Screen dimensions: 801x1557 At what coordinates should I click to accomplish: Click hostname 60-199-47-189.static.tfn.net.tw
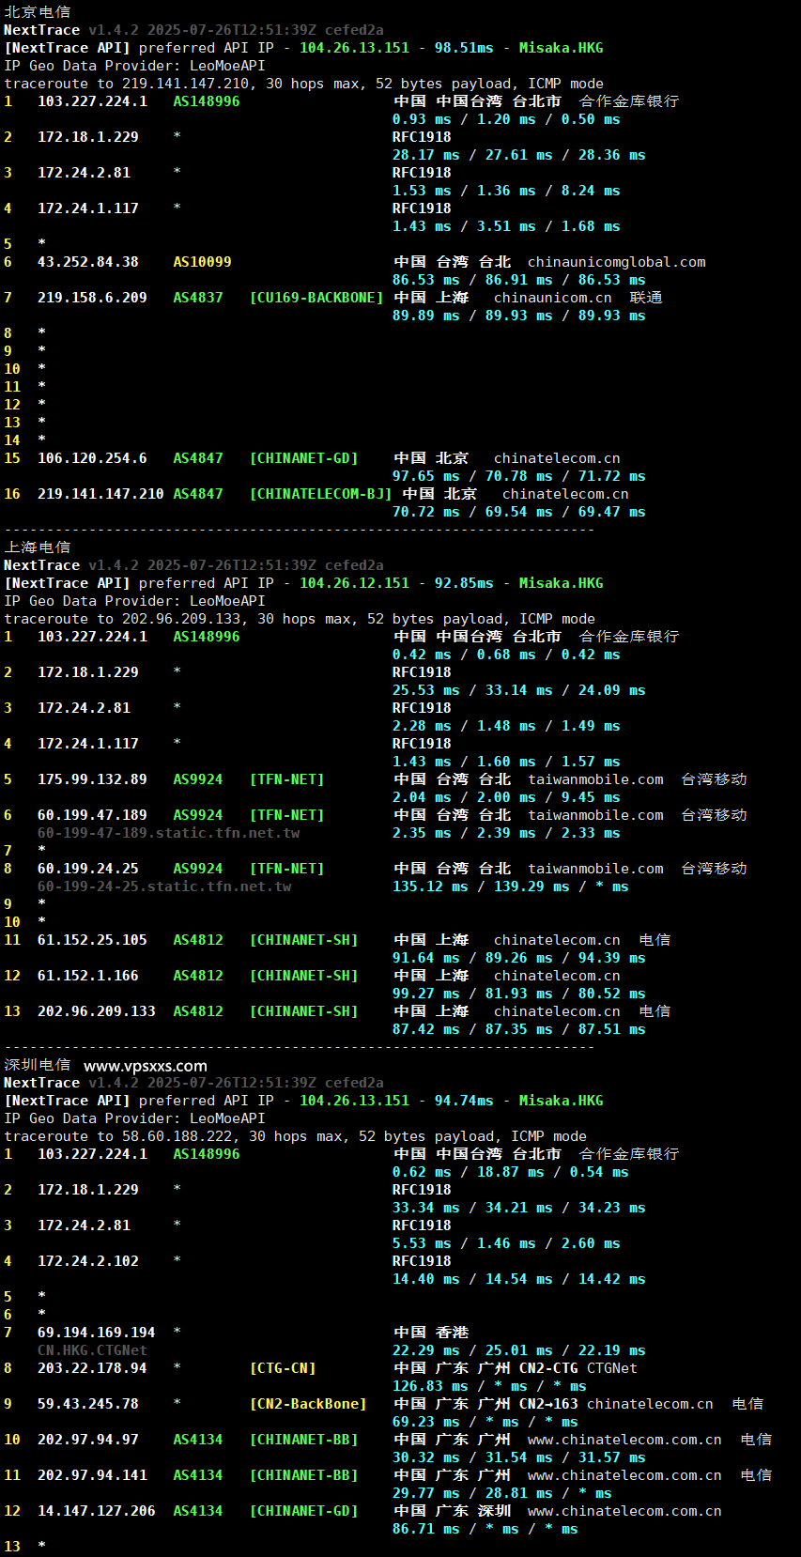point(169,833)
